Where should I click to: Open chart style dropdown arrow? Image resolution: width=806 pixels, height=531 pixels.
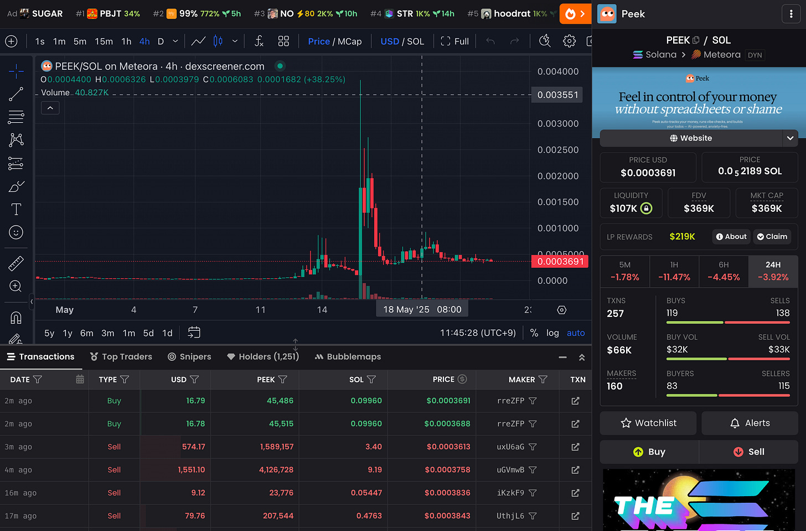pos(235,41)
